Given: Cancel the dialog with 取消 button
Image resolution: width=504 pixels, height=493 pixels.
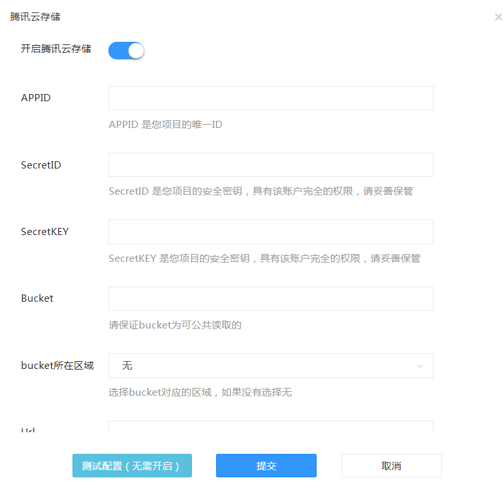Looking at the screenshot, I should point(392,466).
